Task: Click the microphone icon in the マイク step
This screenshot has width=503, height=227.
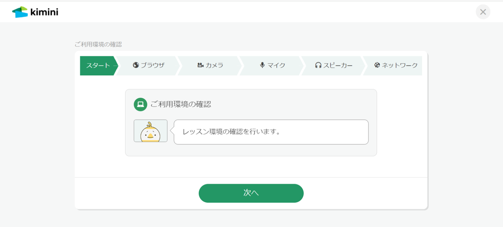Action: tap(262, 65)
